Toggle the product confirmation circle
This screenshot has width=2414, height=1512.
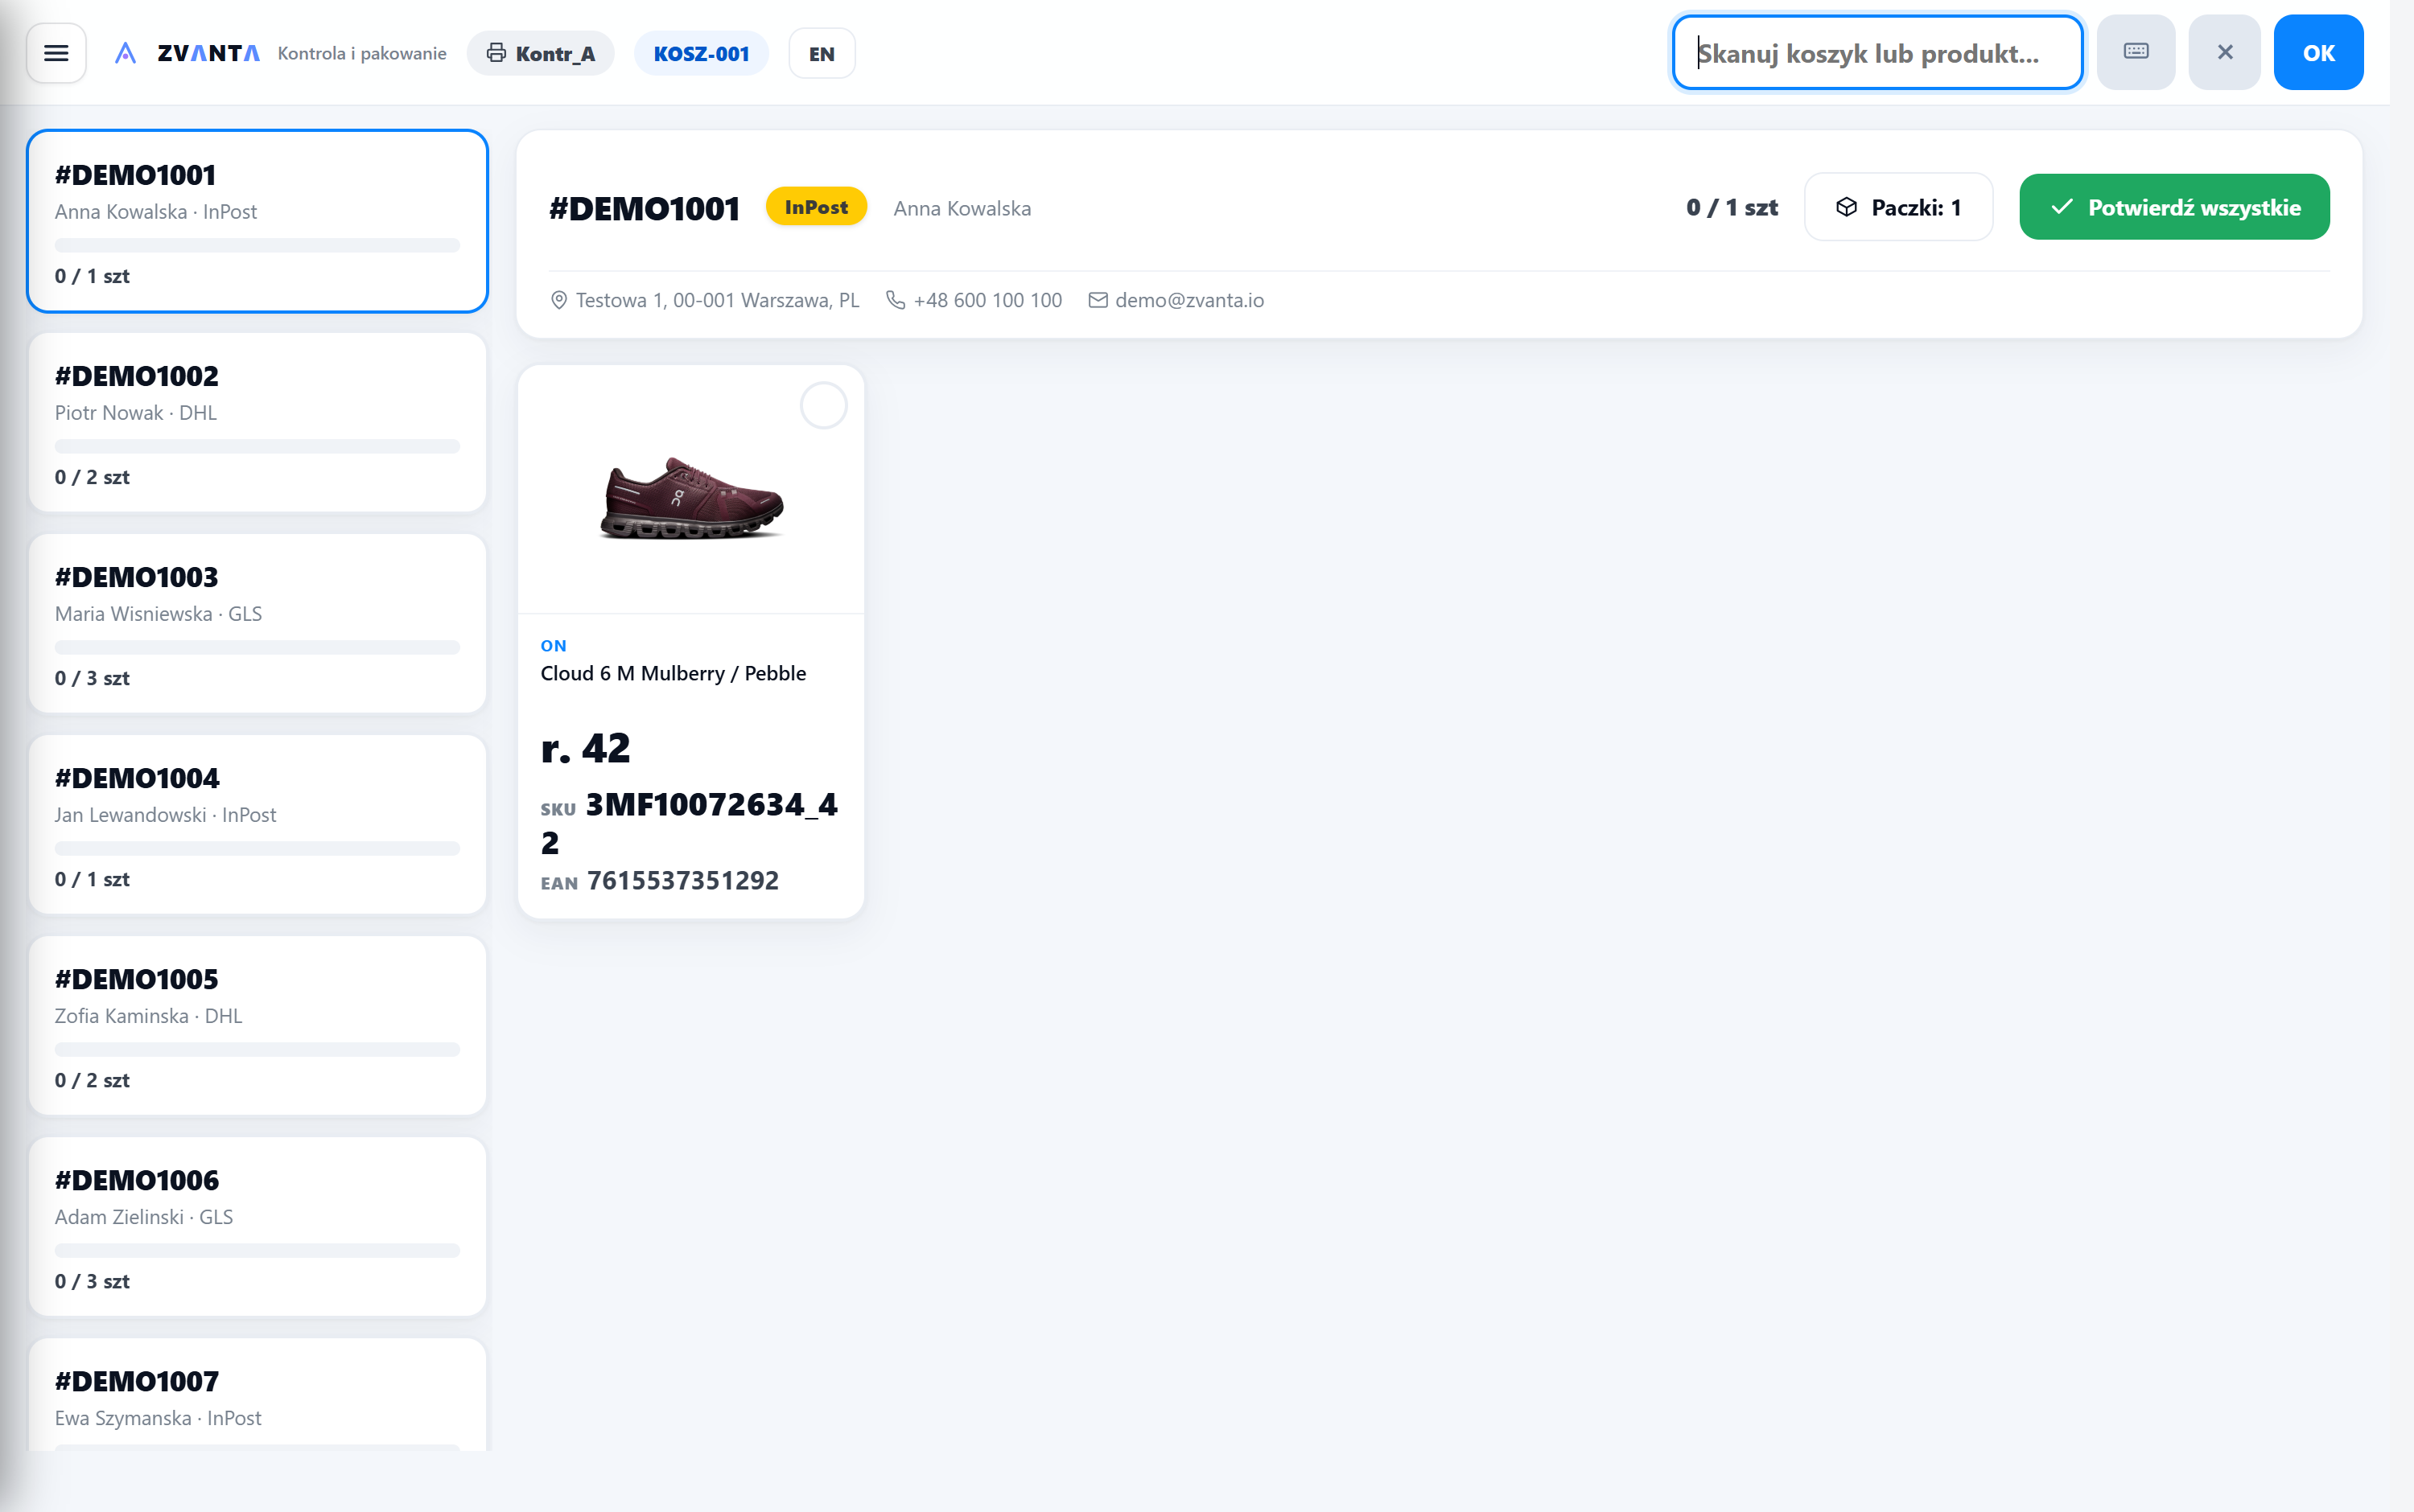pos(823,406)
